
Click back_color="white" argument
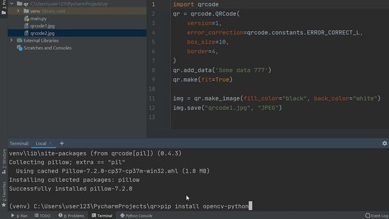(x=345, y=99)
